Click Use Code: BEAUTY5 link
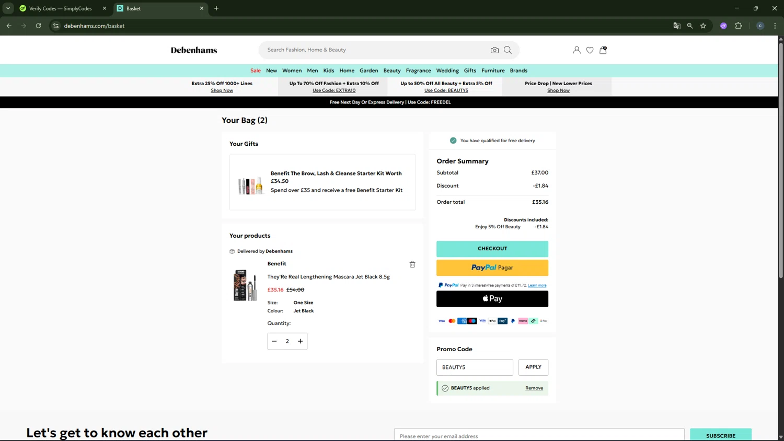784x441 pixels. (446, 90)
